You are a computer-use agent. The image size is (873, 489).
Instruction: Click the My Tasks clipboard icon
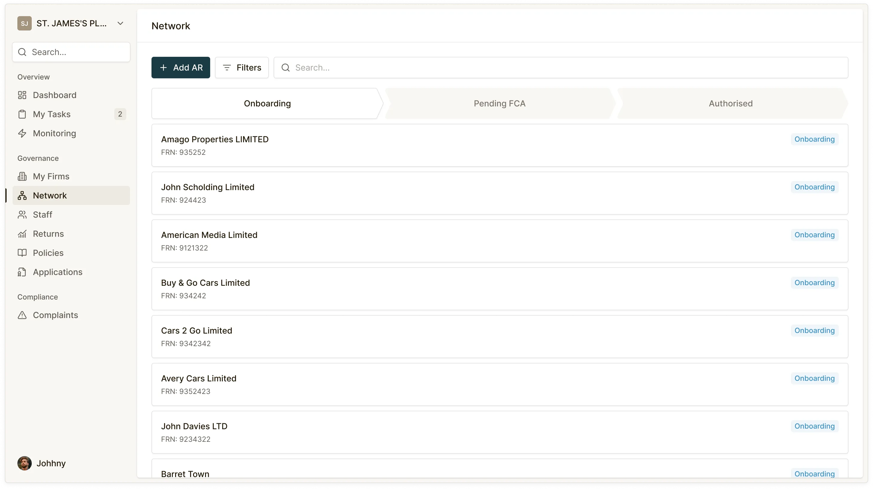(x=22, y=114)
